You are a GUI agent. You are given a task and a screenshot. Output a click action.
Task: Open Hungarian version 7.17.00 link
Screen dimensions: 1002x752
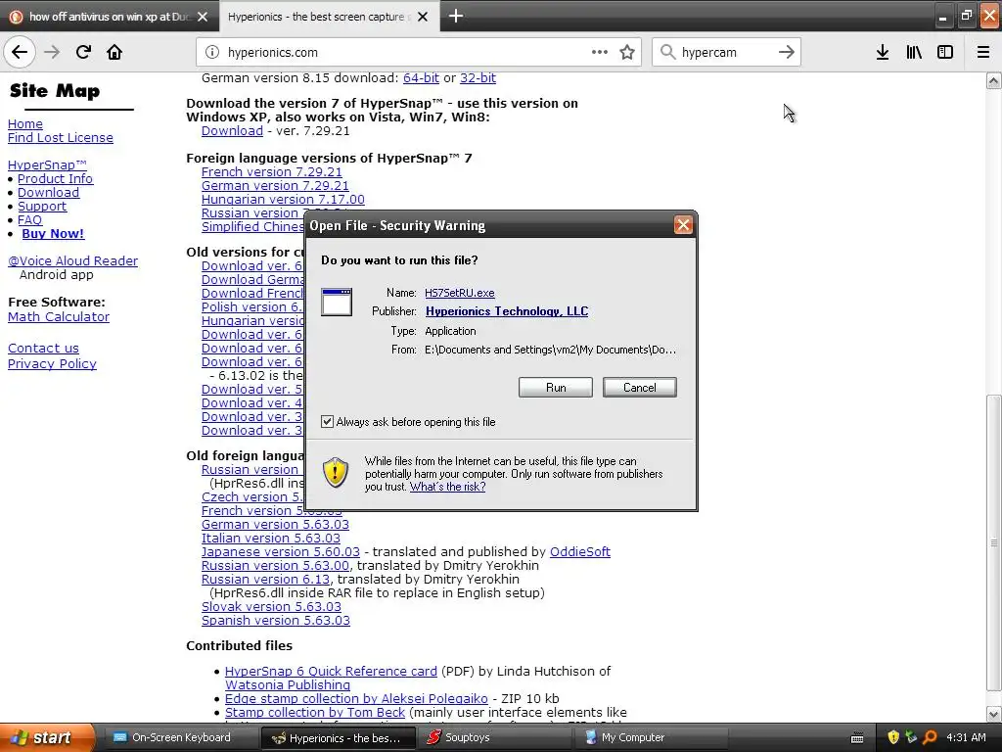click(x=283, y=200)
